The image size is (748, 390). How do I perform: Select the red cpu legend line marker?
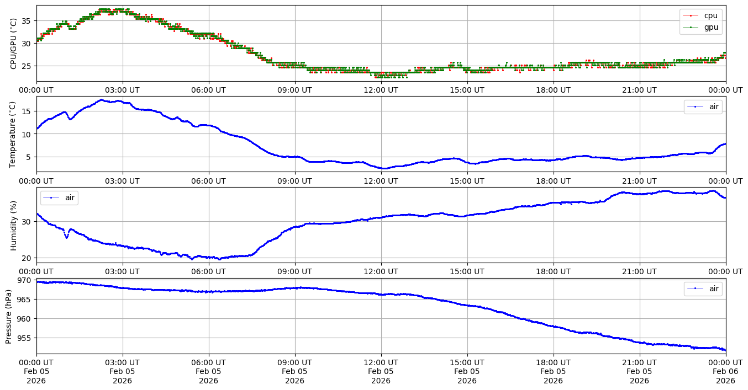coord(692,15)
